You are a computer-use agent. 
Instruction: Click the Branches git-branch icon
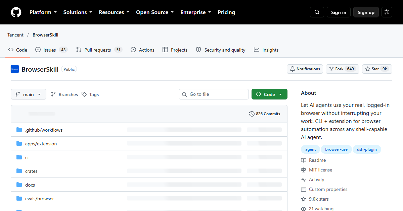point(53,94)
